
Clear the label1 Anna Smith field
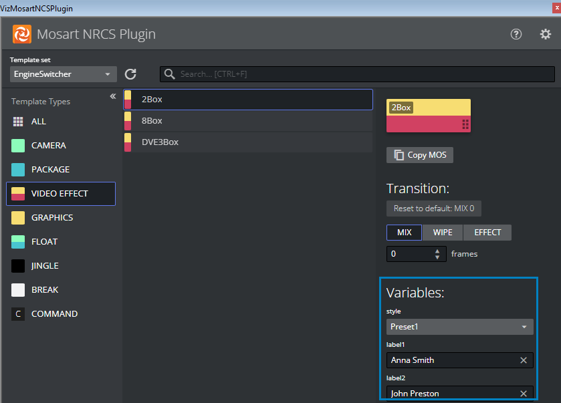[x=524, y=360]
